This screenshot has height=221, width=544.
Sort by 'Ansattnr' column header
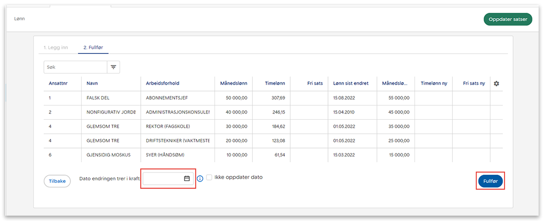click(58, 84)
